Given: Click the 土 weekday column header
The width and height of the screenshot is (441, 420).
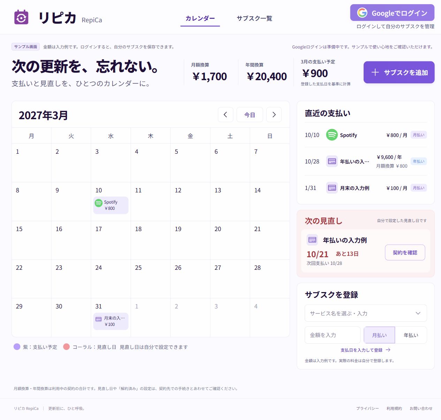Looking at the screenshot, I should pyautogui.click(x=230, y=136).
